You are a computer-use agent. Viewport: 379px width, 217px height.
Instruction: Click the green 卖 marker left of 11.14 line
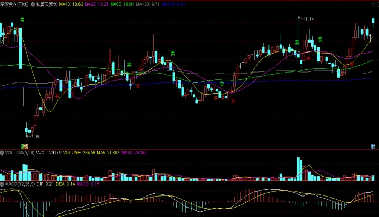pos(297,43)
